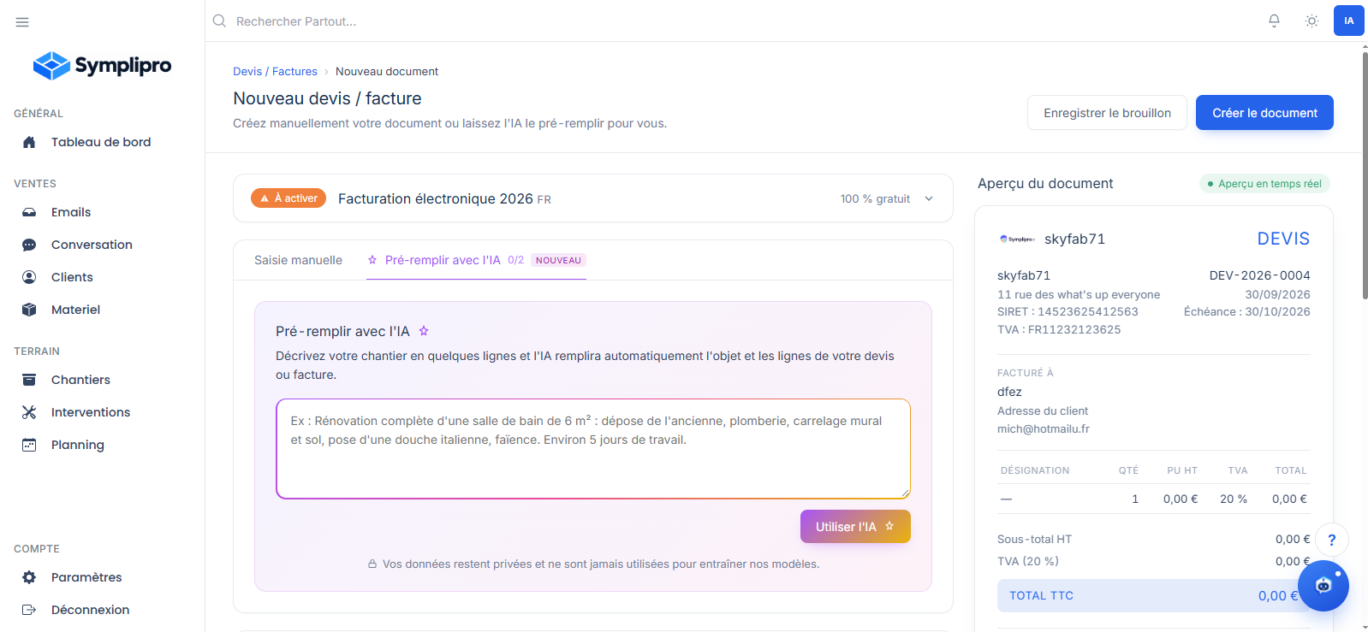Click the Aperçu en temps réel badge
The height and width of the screenshot is (632, 1368).
tap(1264, 184)
